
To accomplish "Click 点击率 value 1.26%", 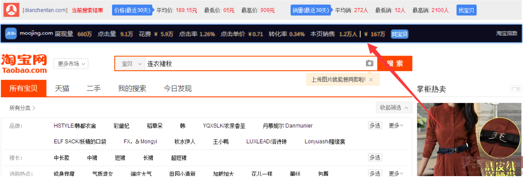I will click(x=207, y=34).
